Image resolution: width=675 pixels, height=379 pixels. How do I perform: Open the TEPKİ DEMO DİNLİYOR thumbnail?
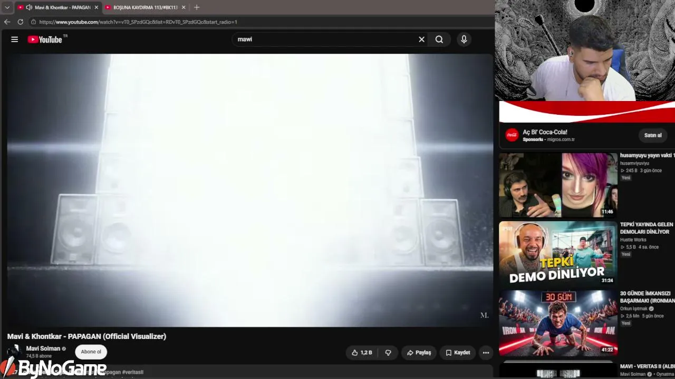(x=558, y=254)
